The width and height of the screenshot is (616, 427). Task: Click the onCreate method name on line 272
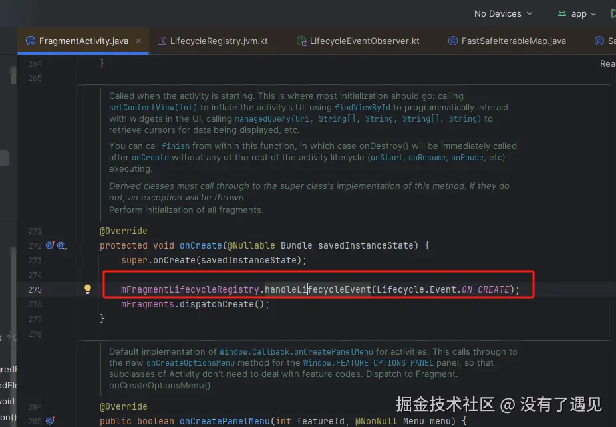[x=201, y=246]
